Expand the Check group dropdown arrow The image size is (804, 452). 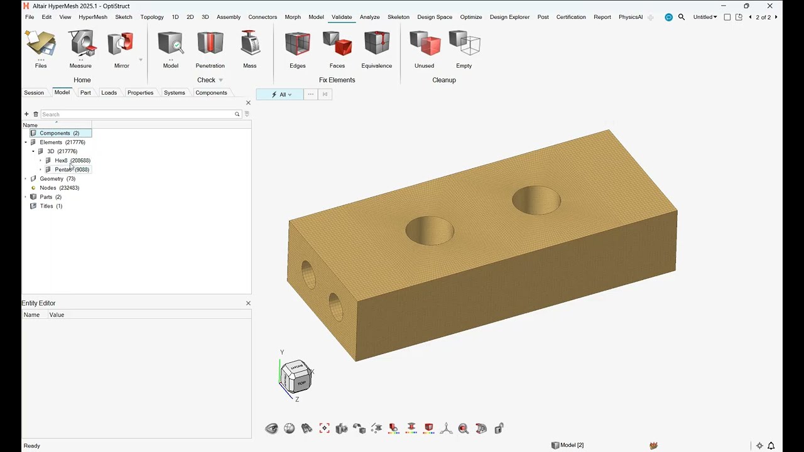coord(220,80)
